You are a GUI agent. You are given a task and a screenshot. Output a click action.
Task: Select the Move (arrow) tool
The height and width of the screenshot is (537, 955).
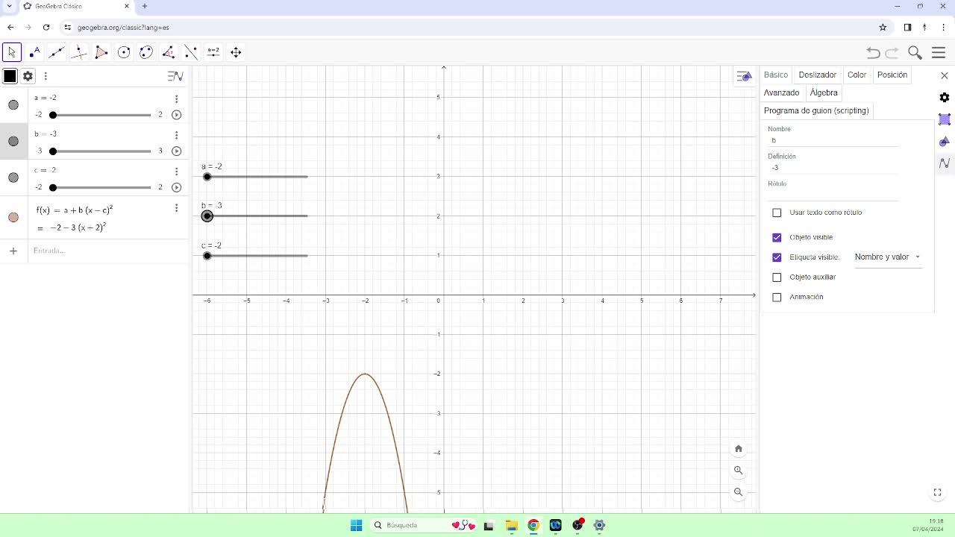(12, 52)
